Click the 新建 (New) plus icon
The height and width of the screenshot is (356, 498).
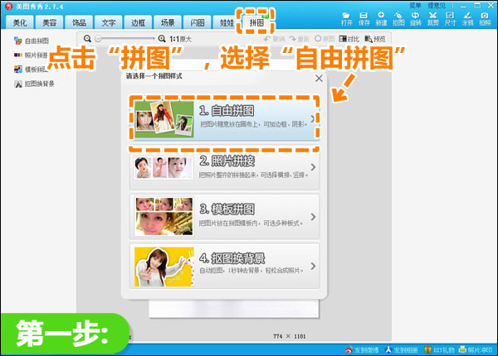click(x=381, y=15)
